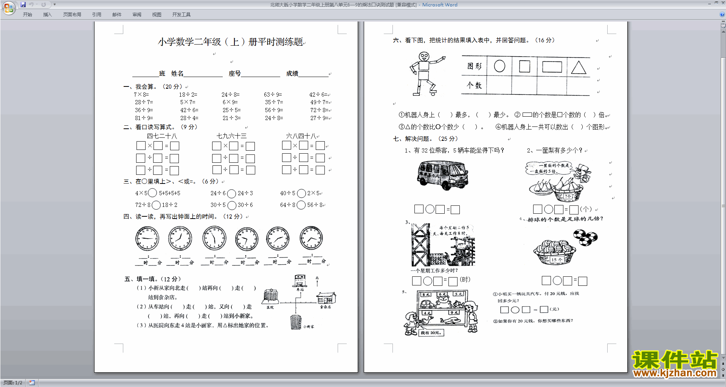Click the circle between 4×5 and 5+5+5+5

click(152, 193)
